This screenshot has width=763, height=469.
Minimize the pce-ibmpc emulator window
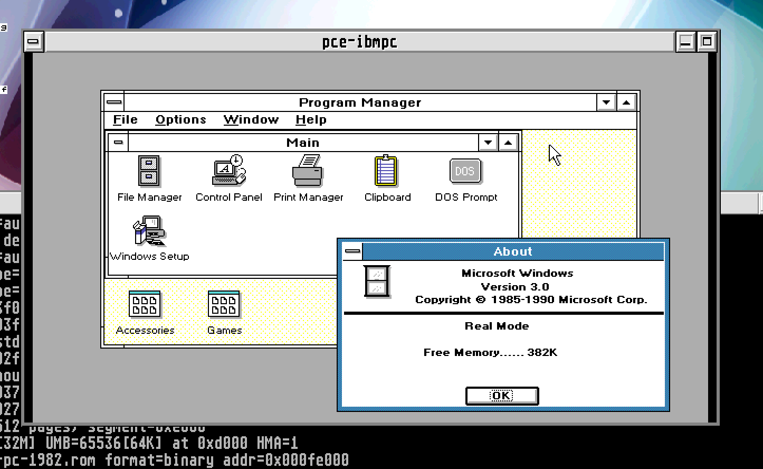coord(685,41)
